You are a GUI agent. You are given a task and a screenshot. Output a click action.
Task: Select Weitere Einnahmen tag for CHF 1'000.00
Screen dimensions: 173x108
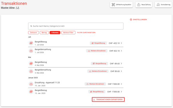click(95, 84)
